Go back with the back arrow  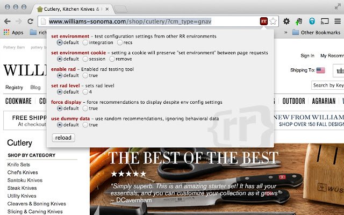point(7,21)
